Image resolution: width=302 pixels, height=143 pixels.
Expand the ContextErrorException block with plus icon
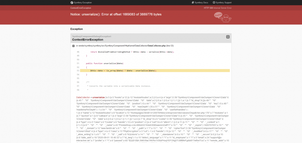[228, 37]
